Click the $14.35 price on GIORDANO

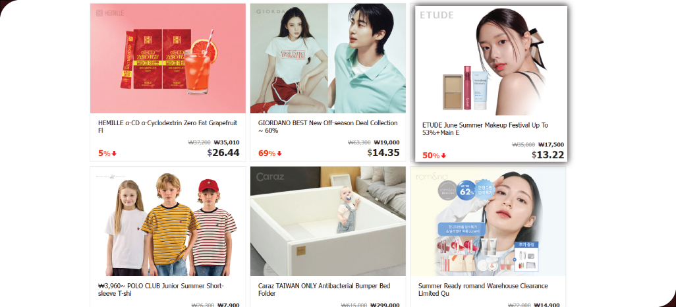(383, 153)
